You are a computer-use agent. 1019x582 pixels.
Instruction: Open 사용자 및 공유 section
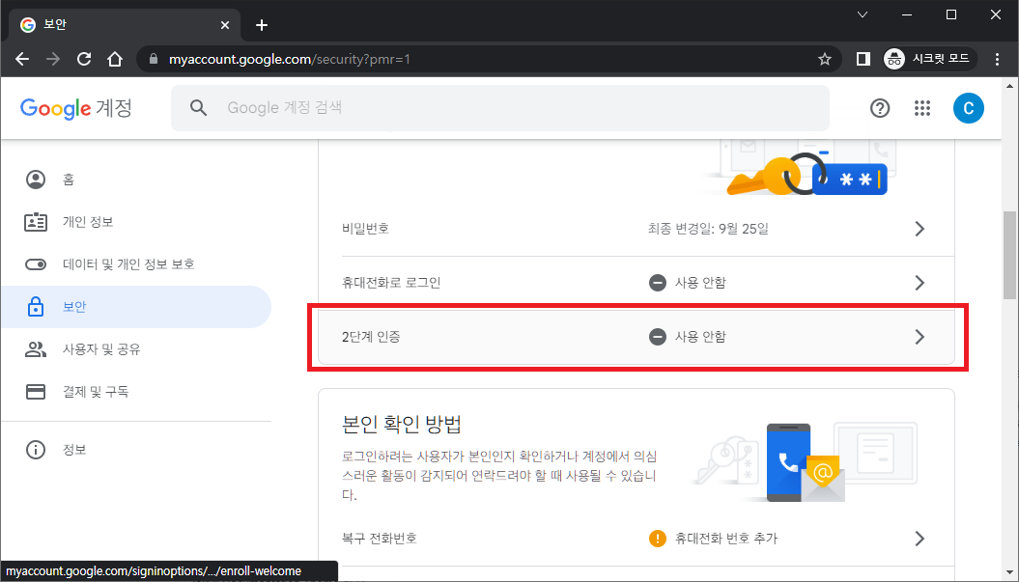(x=136, y=349)
